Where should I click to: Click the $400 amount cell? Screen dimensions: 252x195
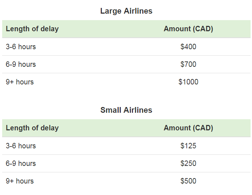point(188,47)
